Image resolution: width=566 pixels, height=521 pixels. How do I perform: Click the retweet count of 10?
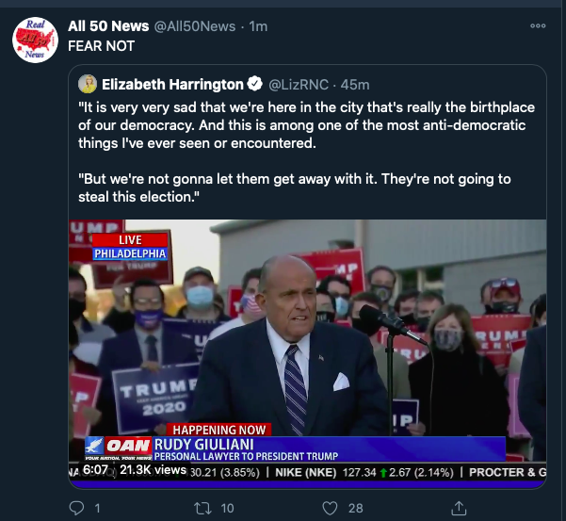tap(227, 508)
